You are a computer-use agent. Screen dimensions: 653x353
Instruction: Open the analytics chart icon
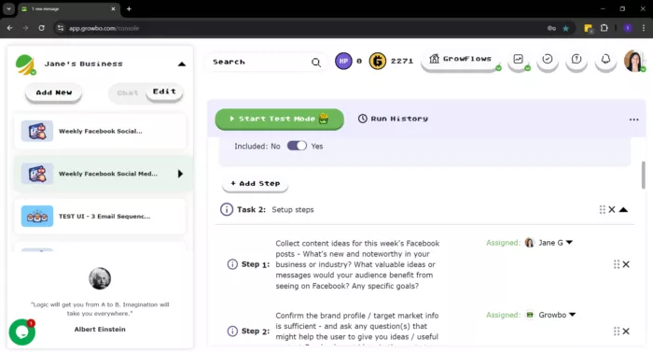pyautogui.click(x=518, y=60)
